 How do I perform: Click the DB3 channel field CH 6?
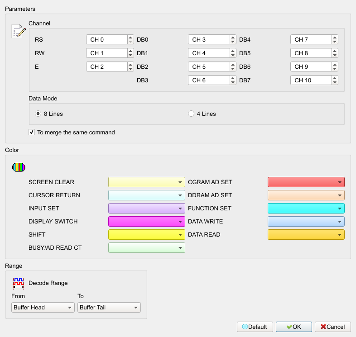(209, 80)
